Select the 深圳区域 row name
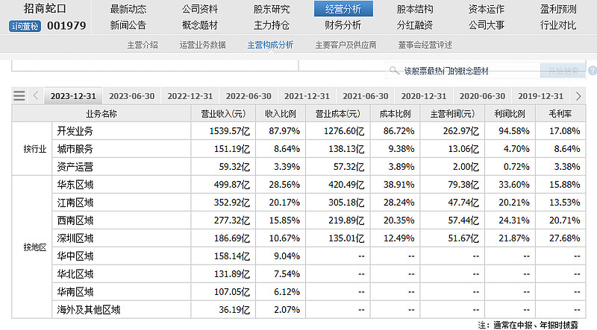597x330 pixels. (x=75, y=238)
